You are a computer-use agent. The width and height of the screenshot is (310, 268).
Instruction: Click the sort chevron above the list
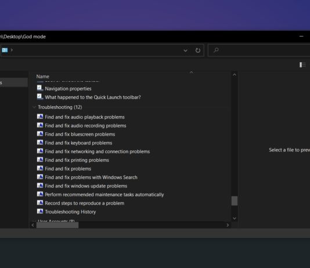click(x=191, y=73)
